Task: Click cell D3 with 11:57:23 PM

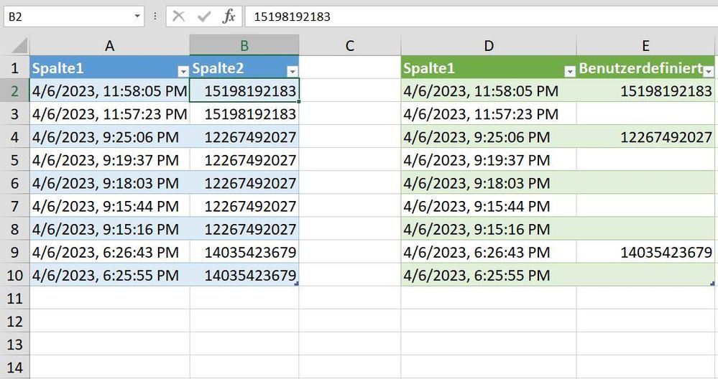Action: (x=489, y=114)
